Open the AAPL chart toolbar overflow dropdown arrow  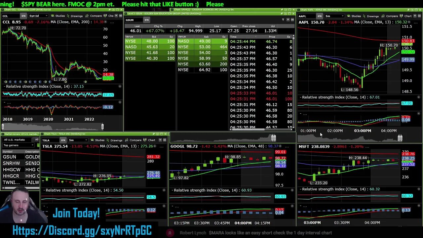point(415,16)
